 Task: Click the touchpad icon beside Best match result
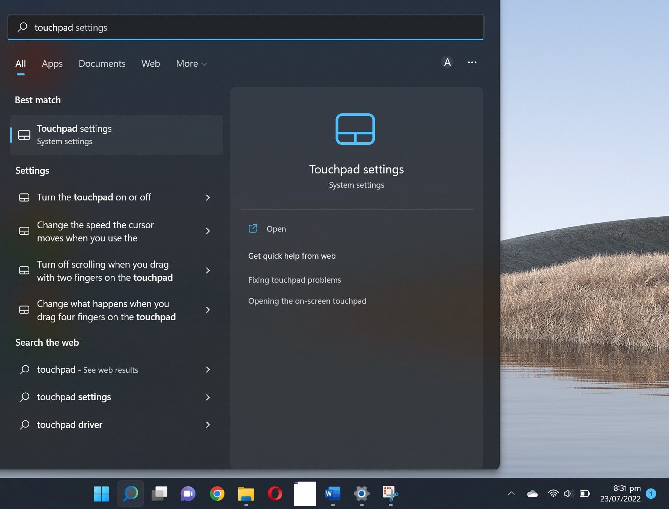(24, 135)
